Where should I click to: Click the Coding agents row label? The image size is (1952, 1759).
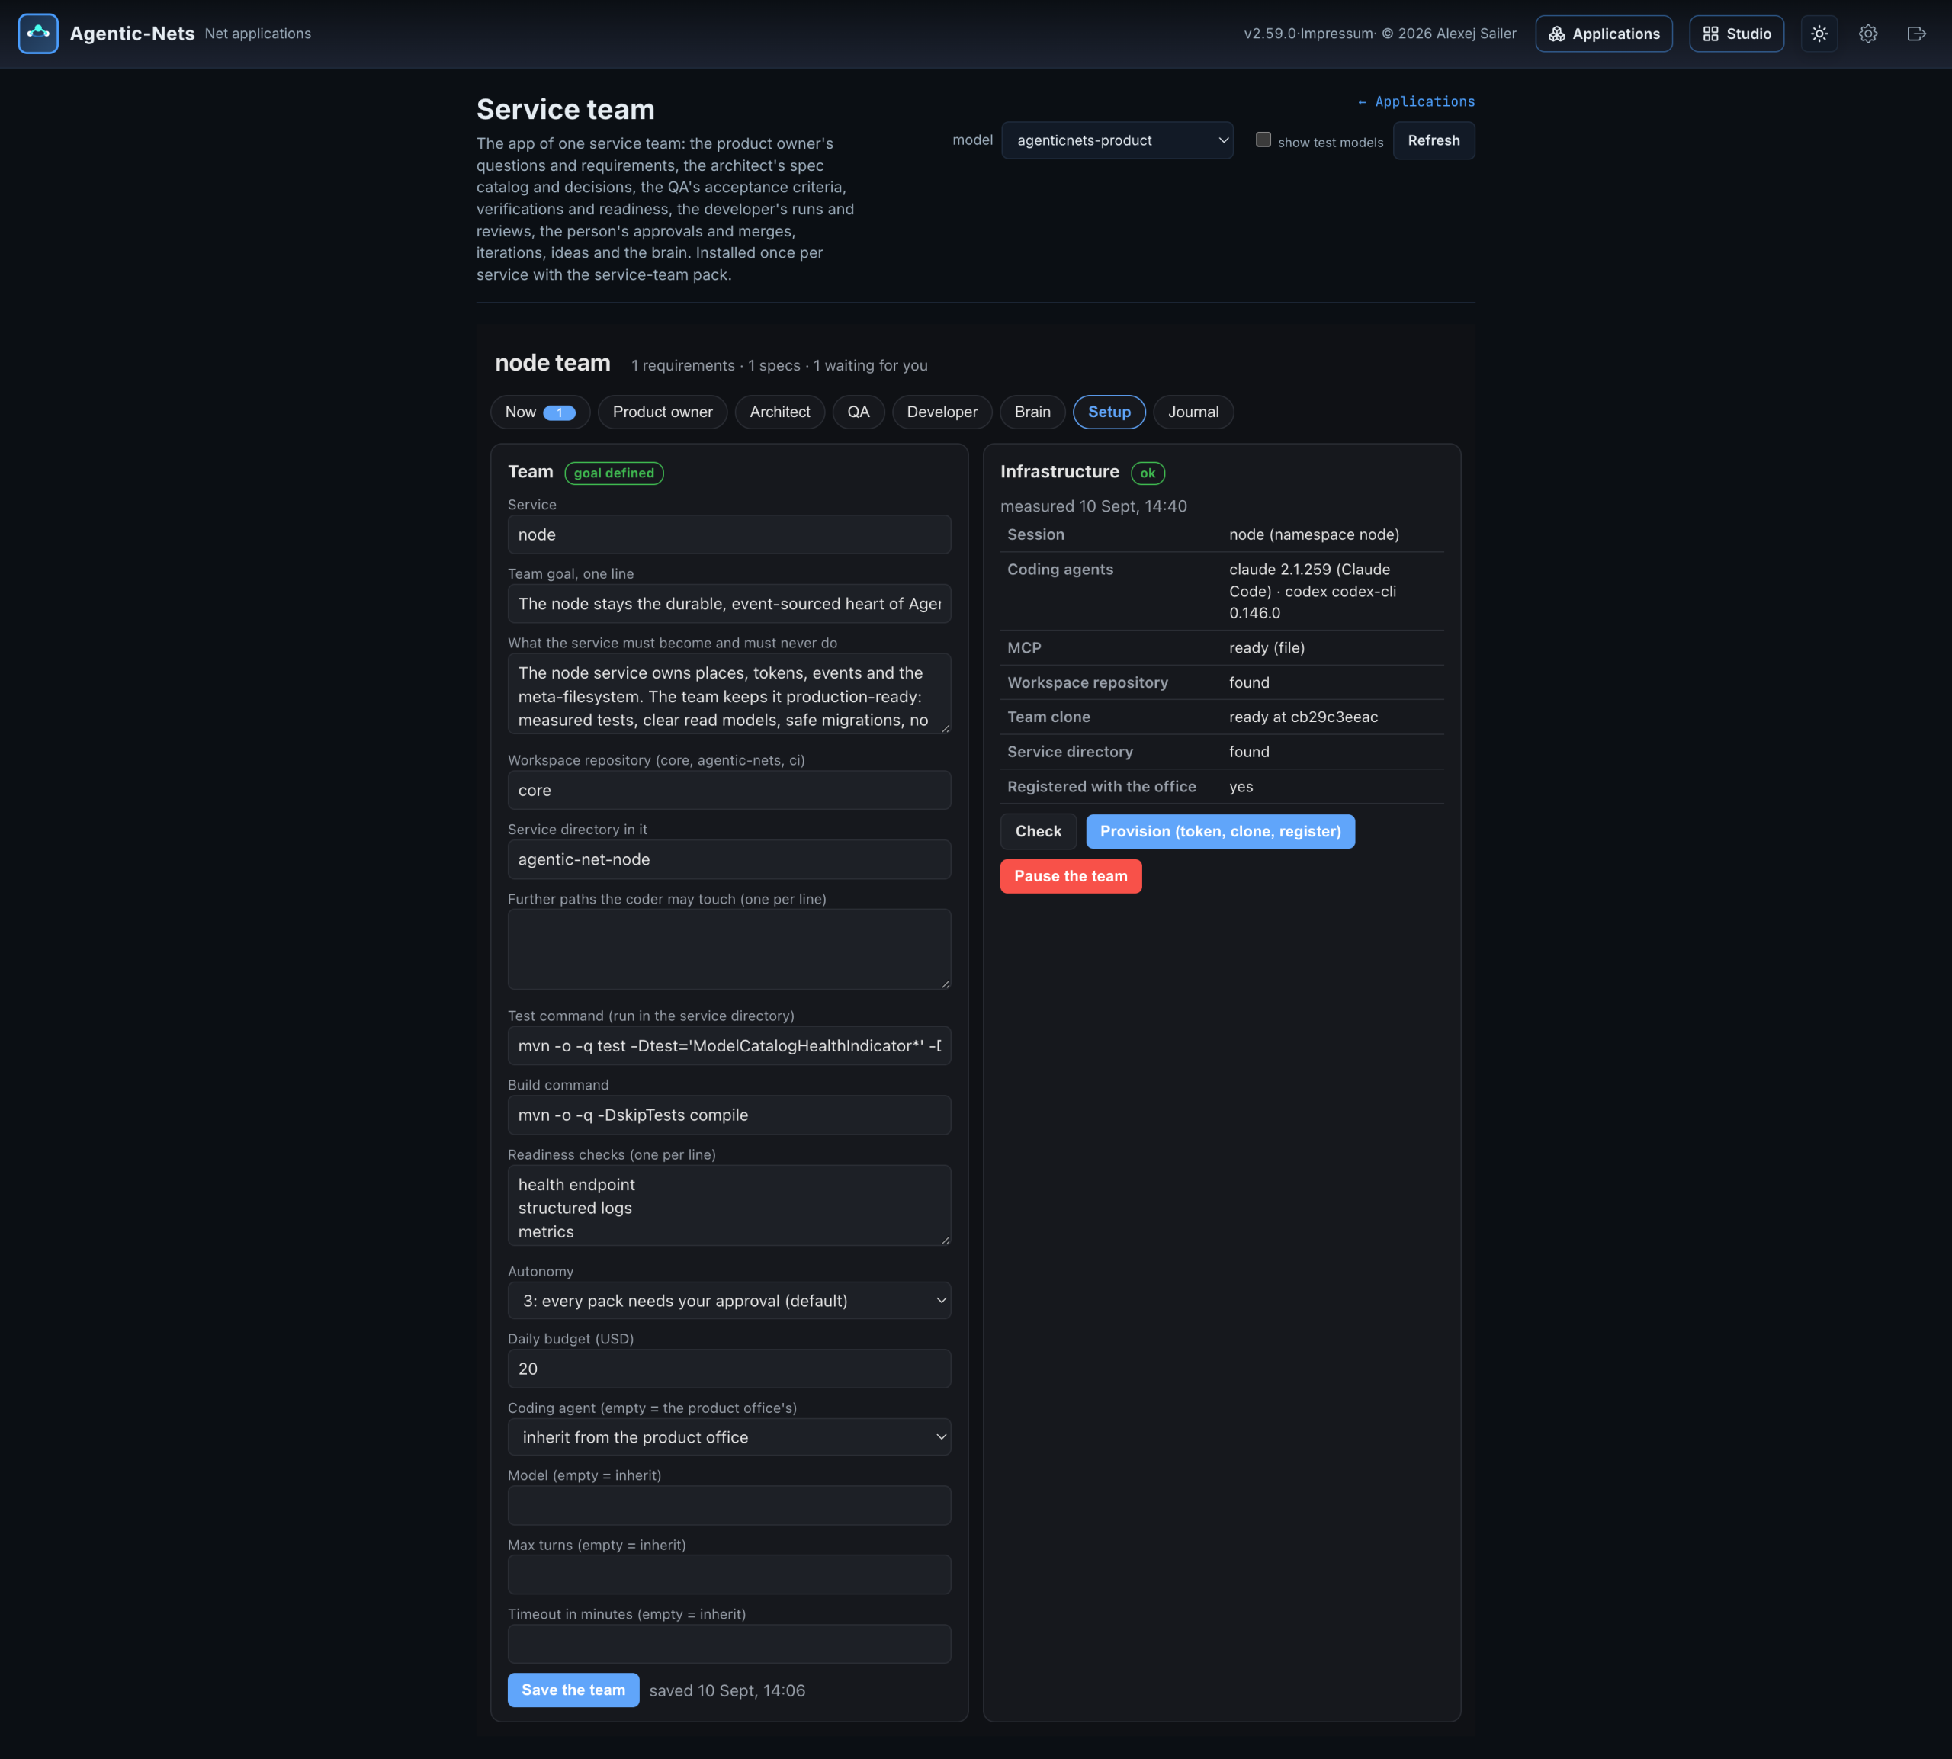click(x=1060, y=570)
